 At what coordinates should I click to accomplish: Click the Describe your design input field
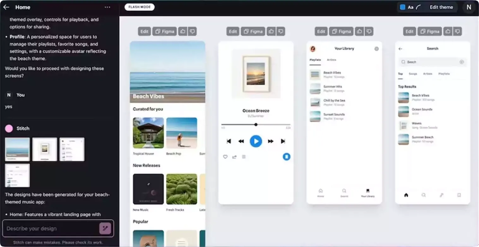point(51,228)
